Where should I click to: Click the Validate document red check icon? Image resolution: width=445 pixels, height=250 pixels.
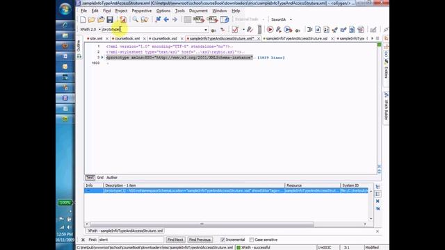click(235, 29)
